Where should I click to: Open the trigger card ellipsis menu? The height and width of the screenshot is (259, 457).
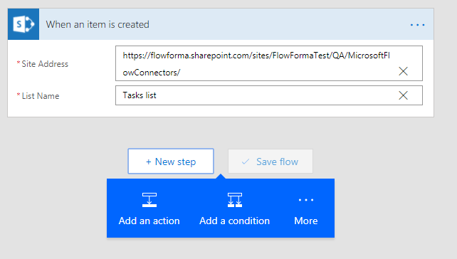click(x=417, y=25)
